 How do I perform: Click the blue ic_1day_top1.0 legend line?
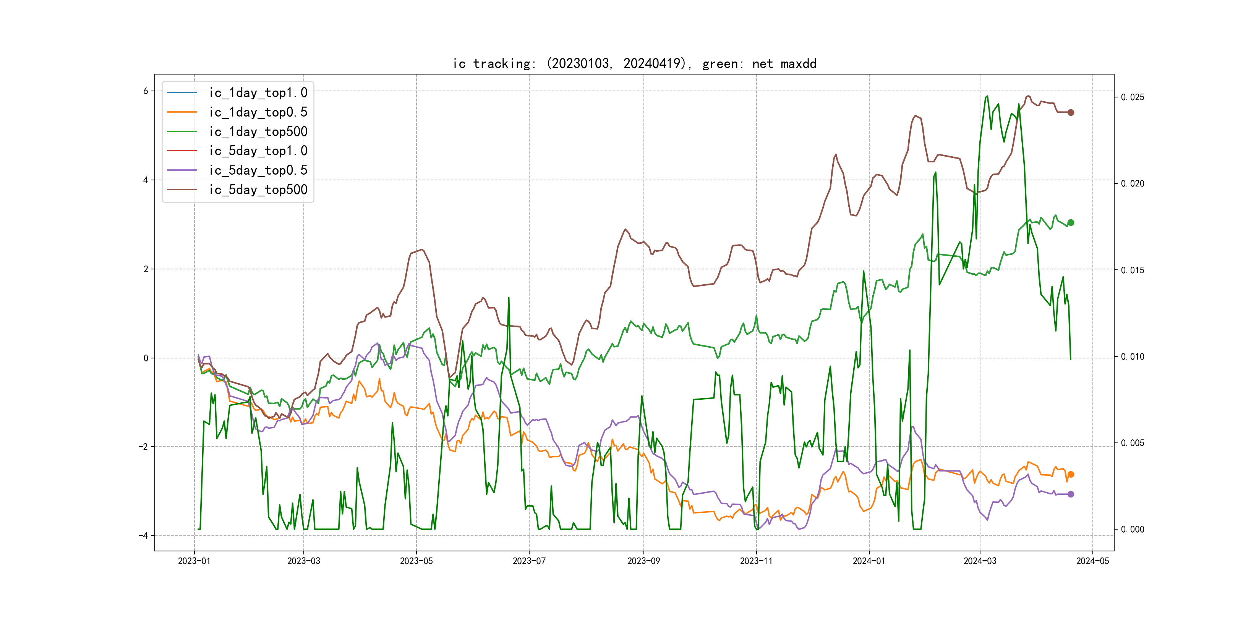[x=181, y=92]
